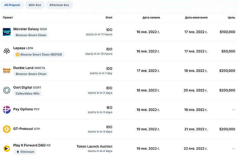238x157 pixels.
Task: Click the Psy Options logo icon
Action: [x=7, y=110]
